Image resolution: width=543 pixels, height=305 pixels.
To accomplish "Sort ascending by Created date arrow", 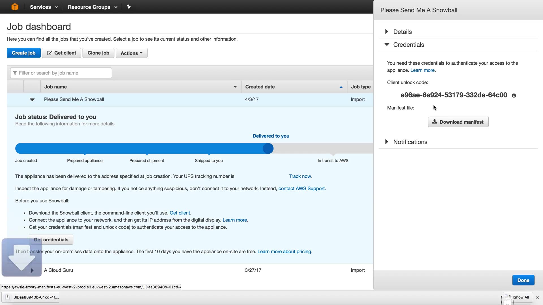I will (x=341, y=87).
